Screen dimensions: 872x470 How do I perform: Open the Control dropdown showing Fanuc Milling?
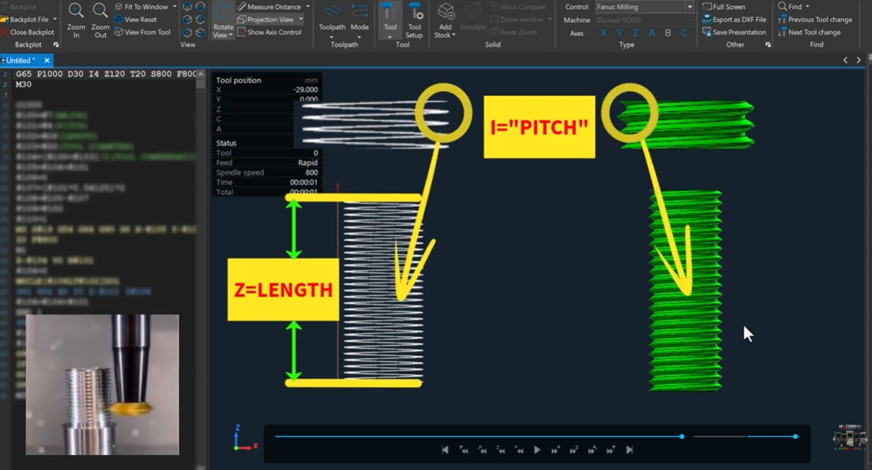point(644,6)
